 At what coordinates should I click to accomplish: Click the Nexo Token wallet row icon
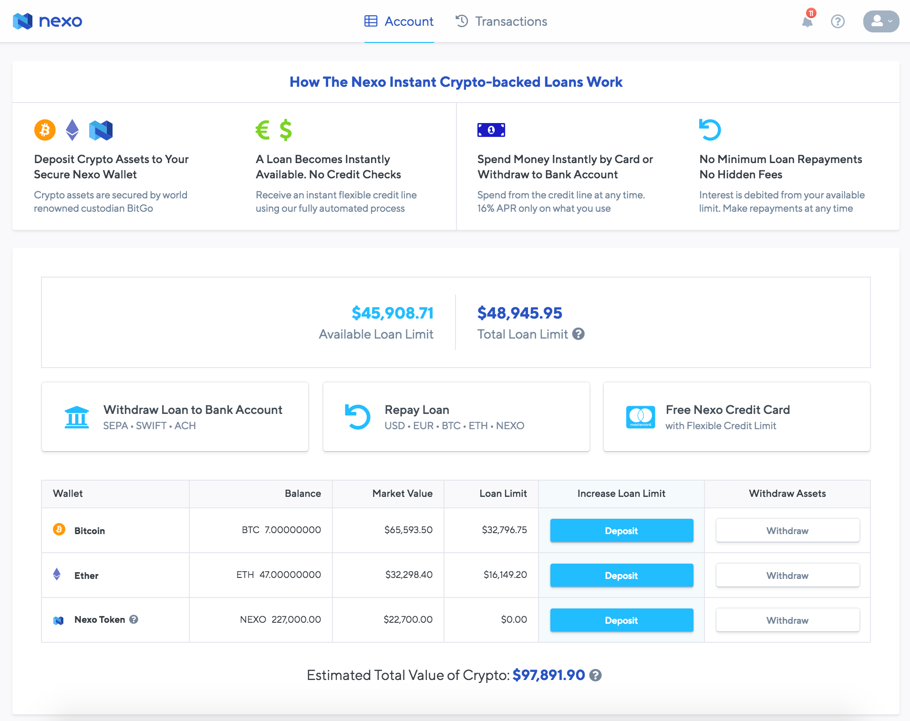click(58, 620)
